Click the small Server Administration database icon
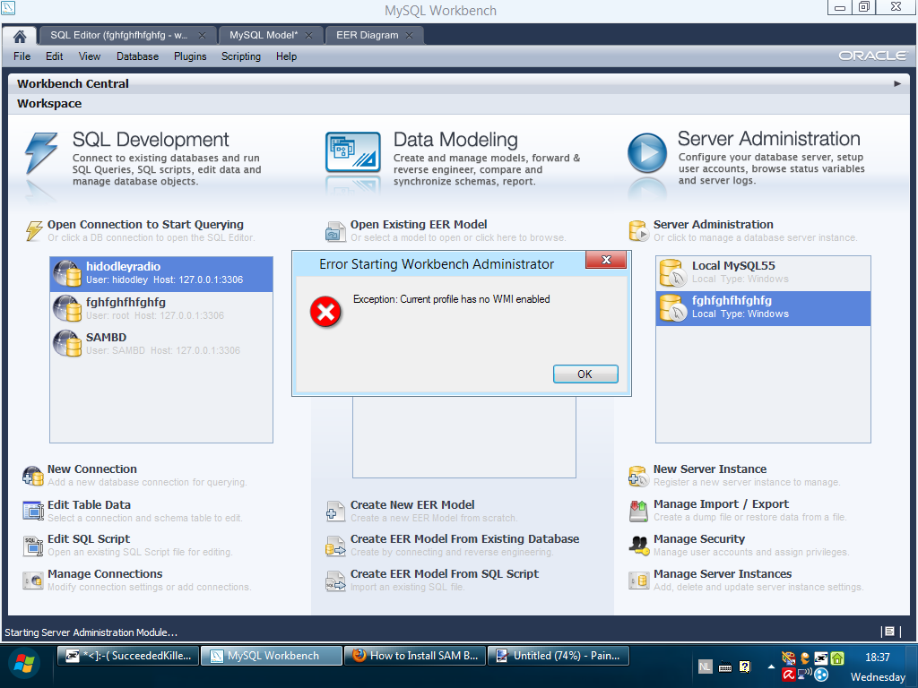The image size is (918, 688). pyautogui.click(x=638, y=230)
